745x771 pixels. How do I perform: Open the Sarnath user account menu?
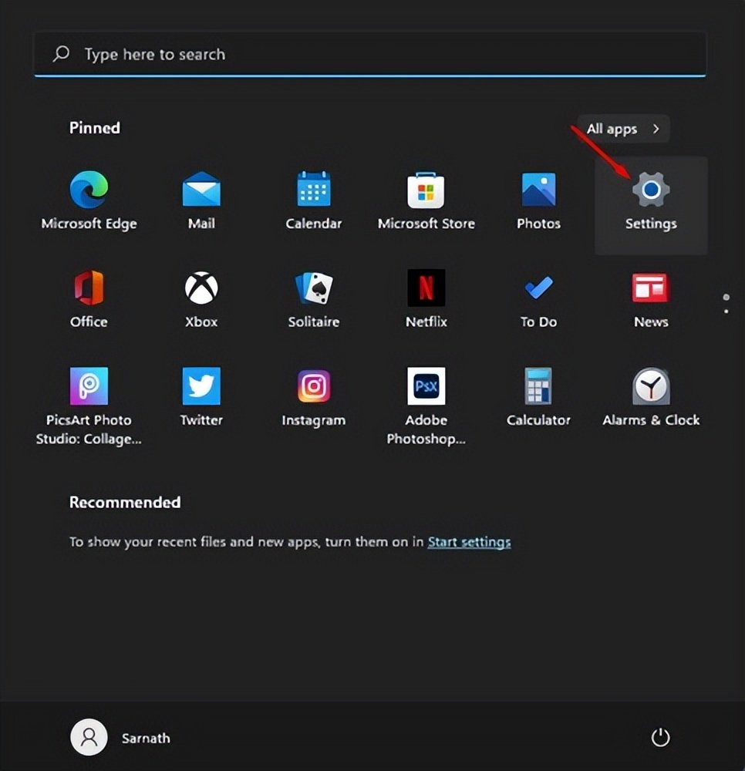tap(121, 737)
